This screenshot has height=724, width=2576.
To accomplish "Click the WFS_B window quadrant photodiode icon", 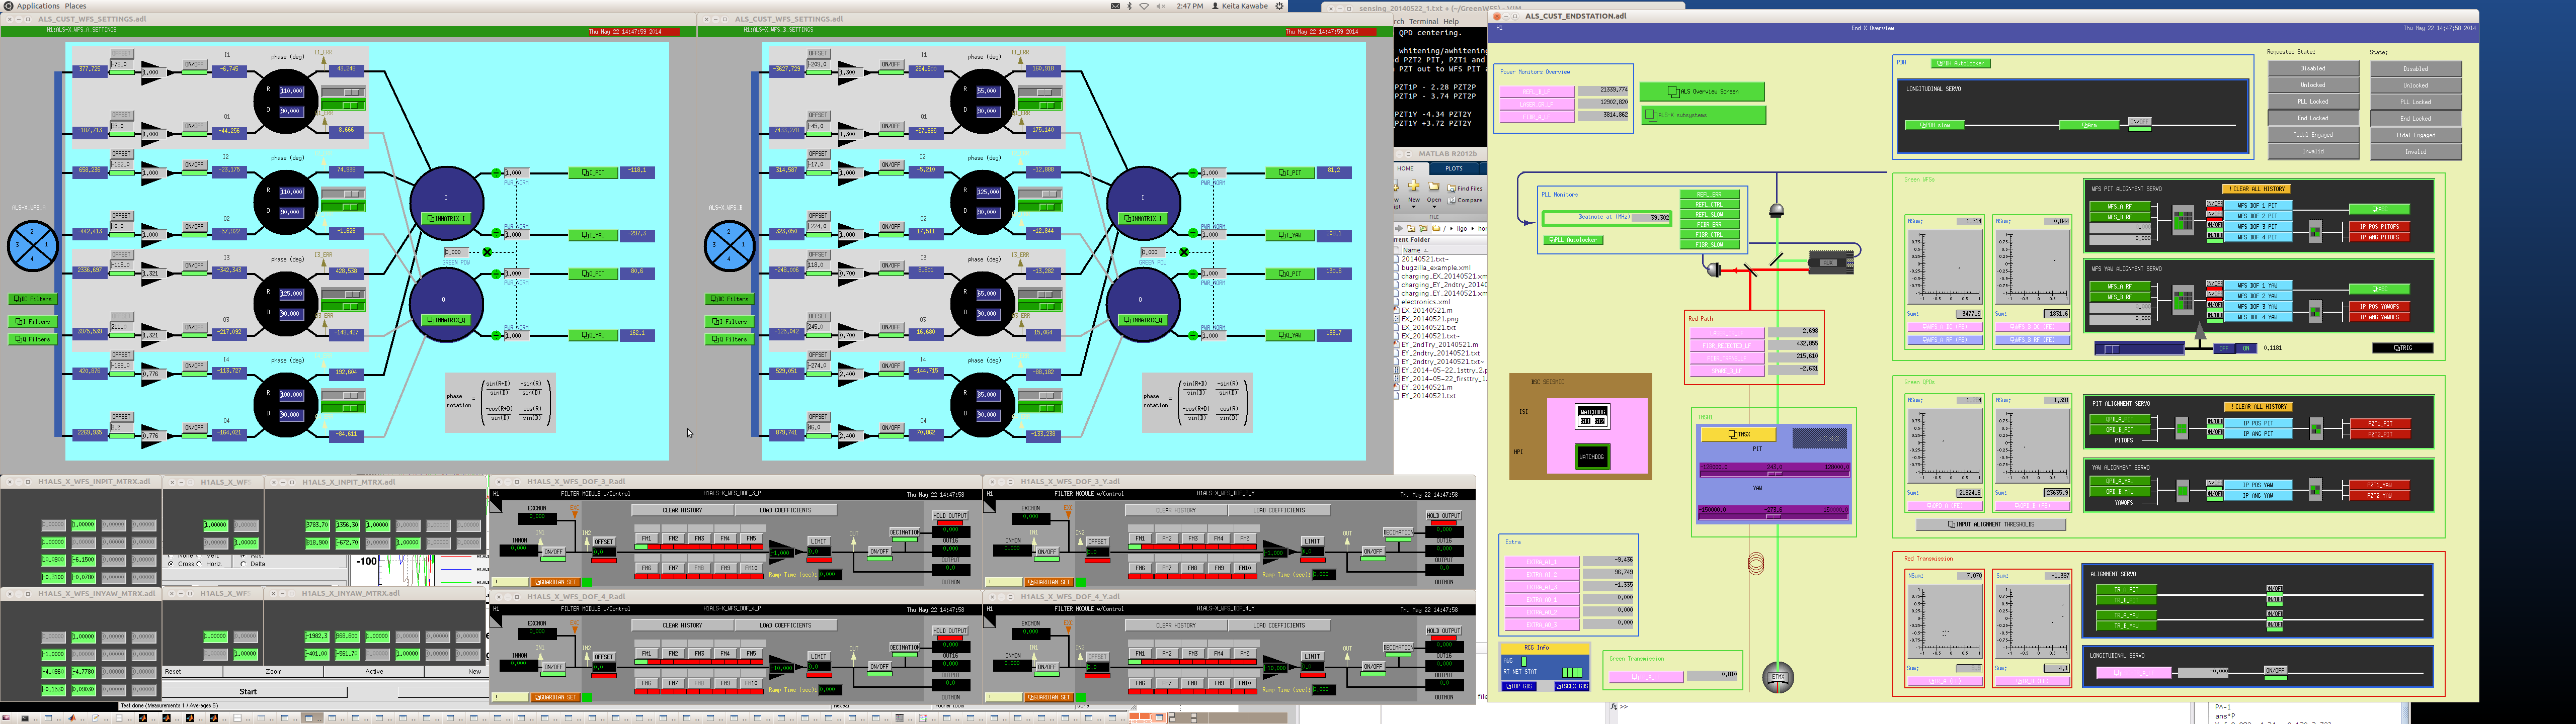I will click(729, 246).
